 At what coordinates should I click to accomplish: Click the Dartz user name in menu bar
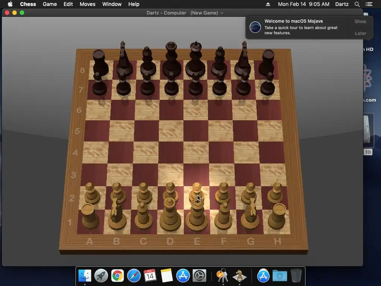click(x=342, y=4)
